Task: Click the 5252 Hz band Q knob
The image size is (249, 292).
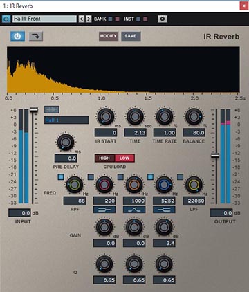Action: tap(164, 264)
